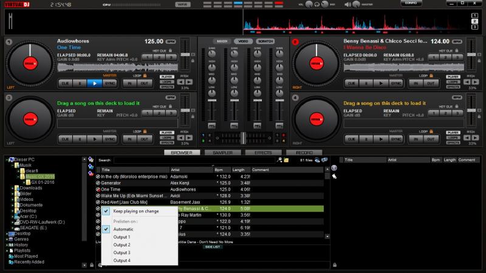Click the CUE button on deck 1
This screenshot has height=273, width=486.
pos(65,83)
